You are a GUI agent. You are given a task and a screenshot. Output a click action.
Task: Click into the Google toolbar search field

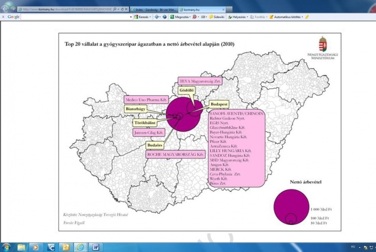[75, 17]
